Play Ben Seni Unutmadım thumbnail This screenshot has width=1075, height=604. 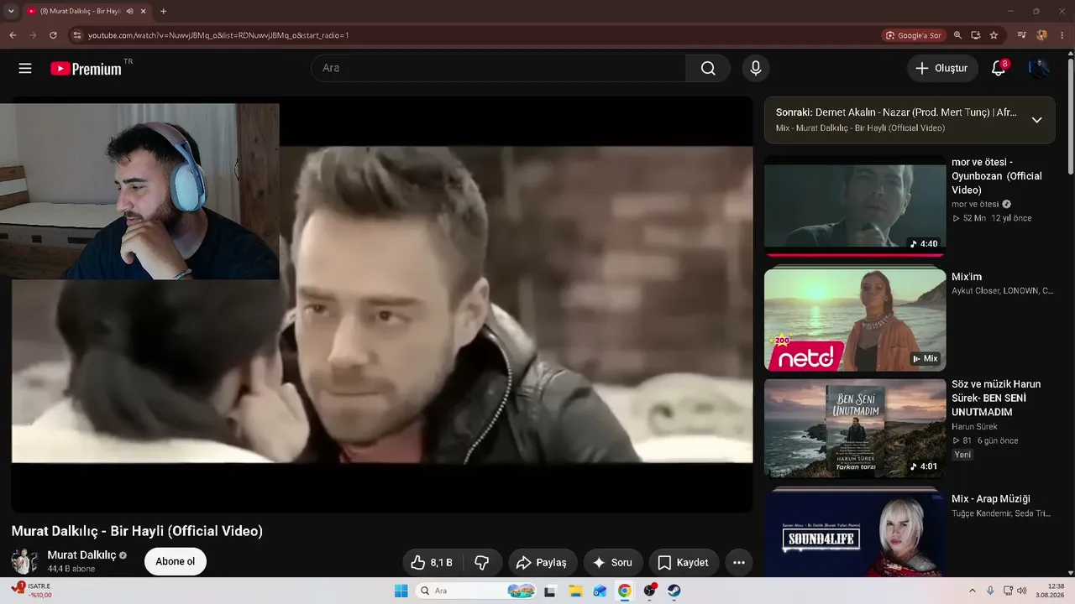(x=855, y=429)
